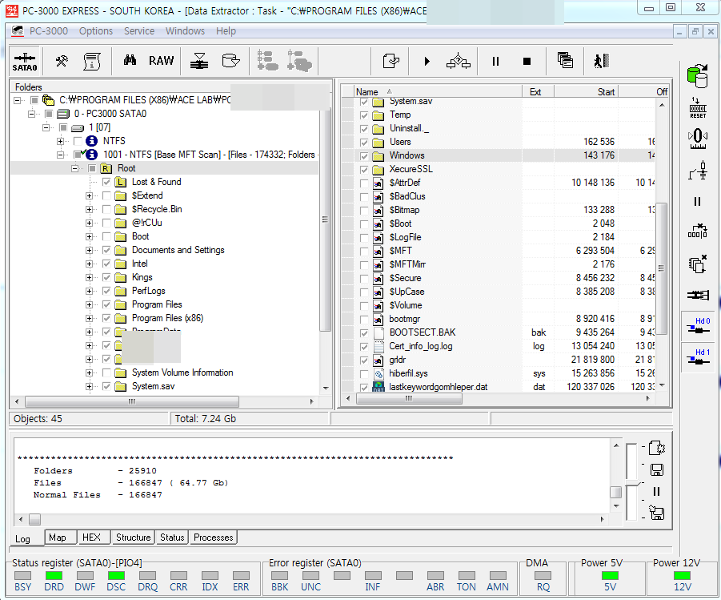The image size is (721, 600).
Task: Expand the Boot folder node
Action: 89,236
